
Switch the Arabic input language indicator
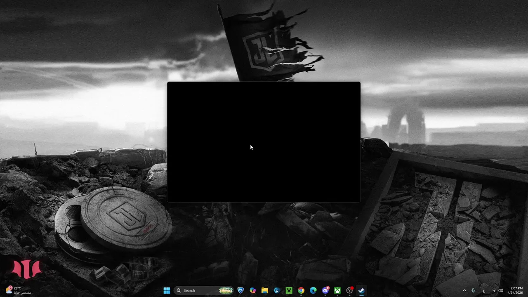pyautogui.click(x=484, y=290)
